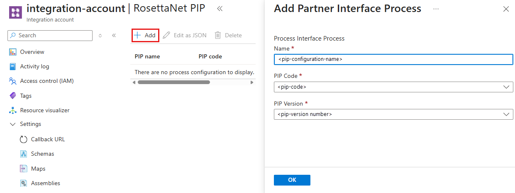Open the Maps settings page
This screenshot has width=515, height=193.
point(38,169)
